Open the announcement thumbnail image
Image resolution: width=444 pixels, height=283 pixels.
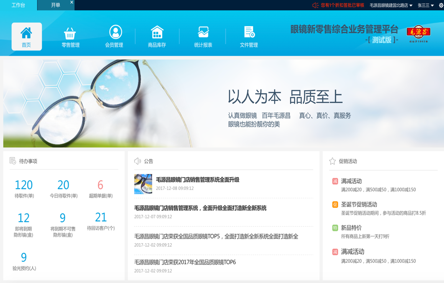143,184
